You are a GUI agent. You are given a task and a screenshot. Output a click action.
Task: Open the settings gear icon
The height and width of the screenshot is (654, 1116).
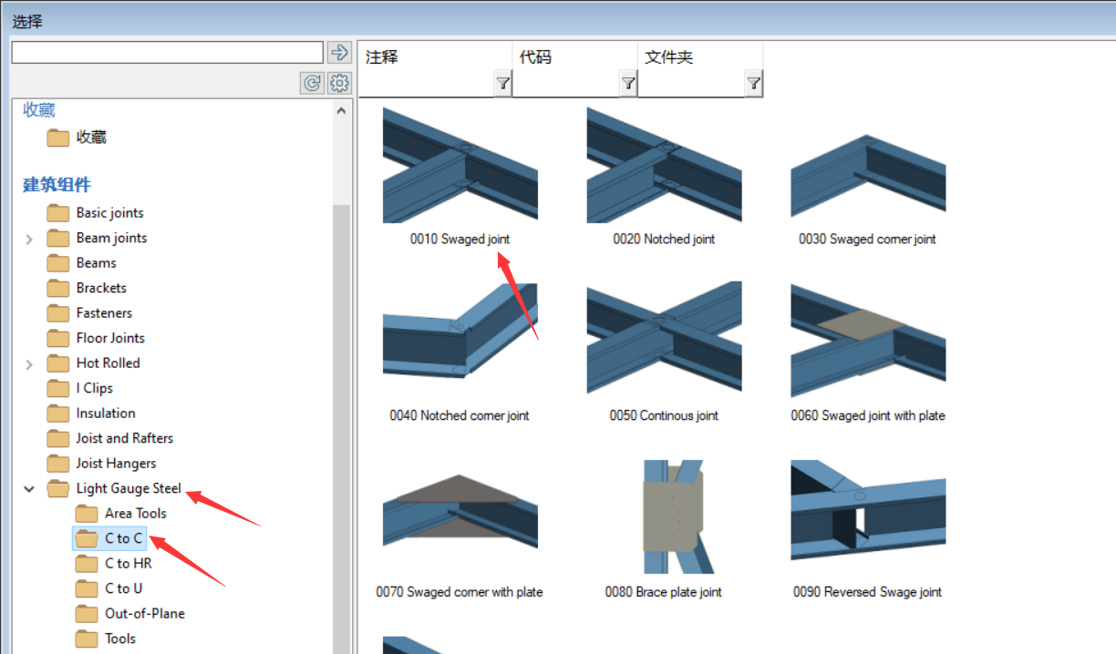(x=340, y=83)
